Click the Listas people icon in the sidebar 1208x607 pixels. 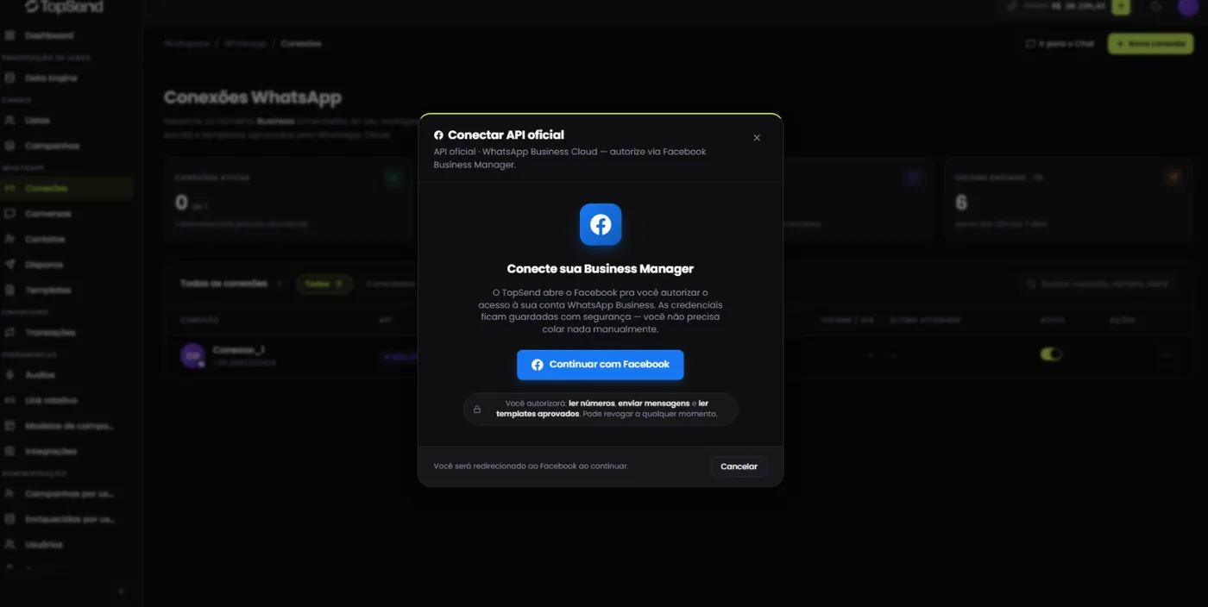tap(10, 121)
